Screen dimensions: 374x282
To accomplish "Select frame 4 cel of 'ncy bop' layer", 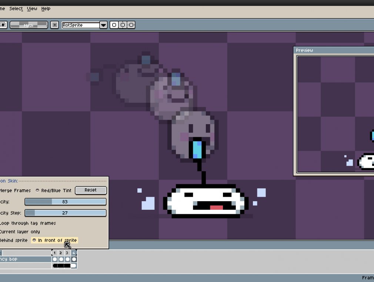I will coord(74,259).
